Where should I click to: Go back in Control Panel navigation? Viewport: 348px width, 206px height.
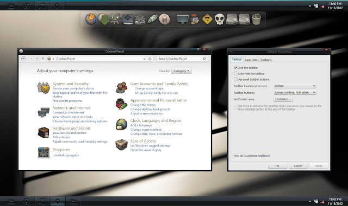[x=24, y=59]
